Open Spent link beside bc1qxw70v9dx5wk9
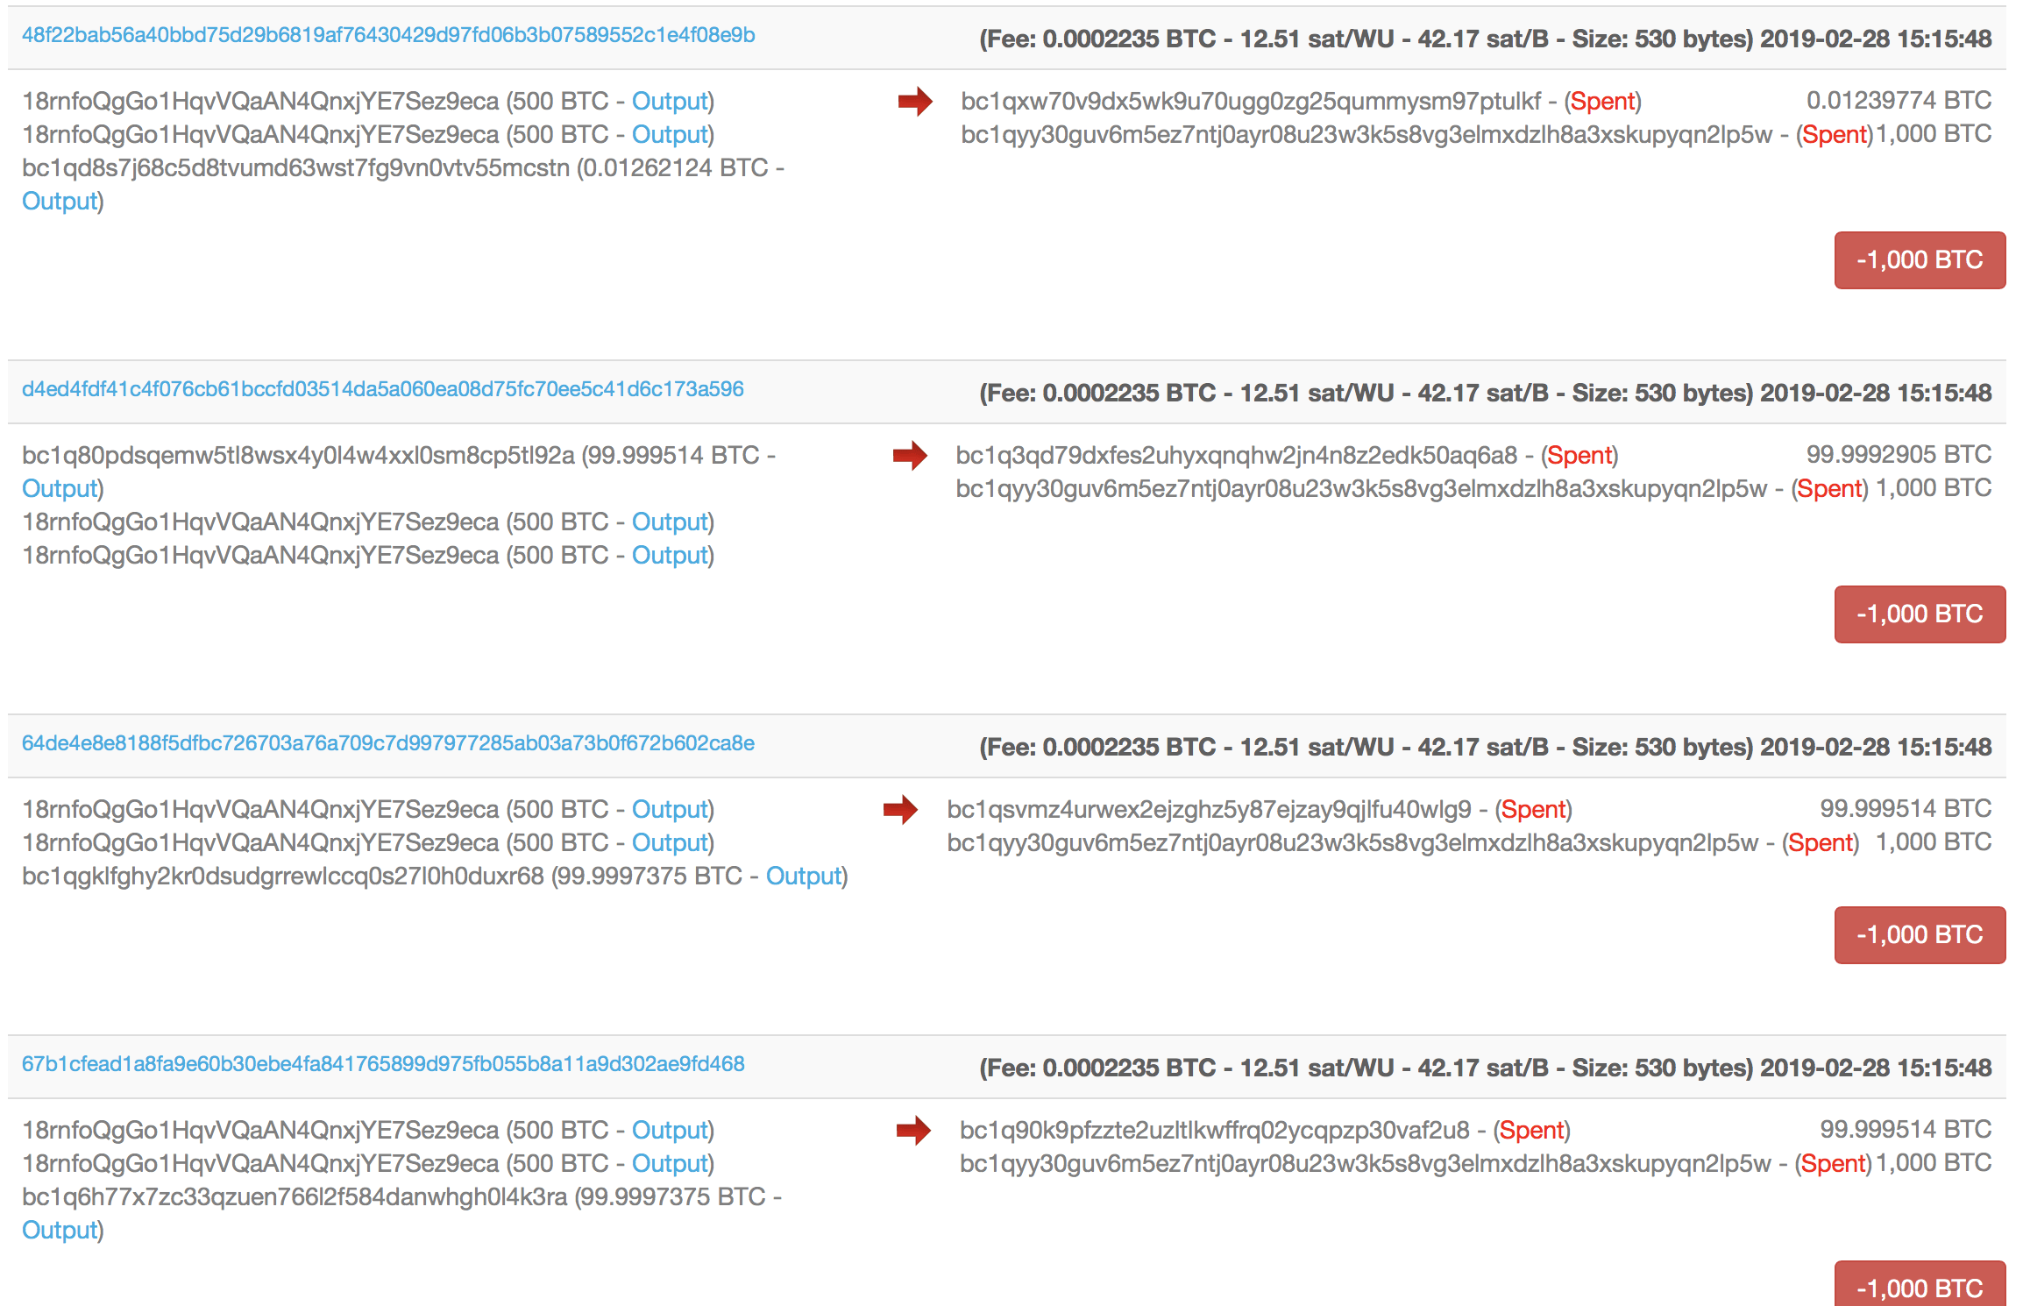This screenshot has width=2023, height=1306. (1603, 102)
